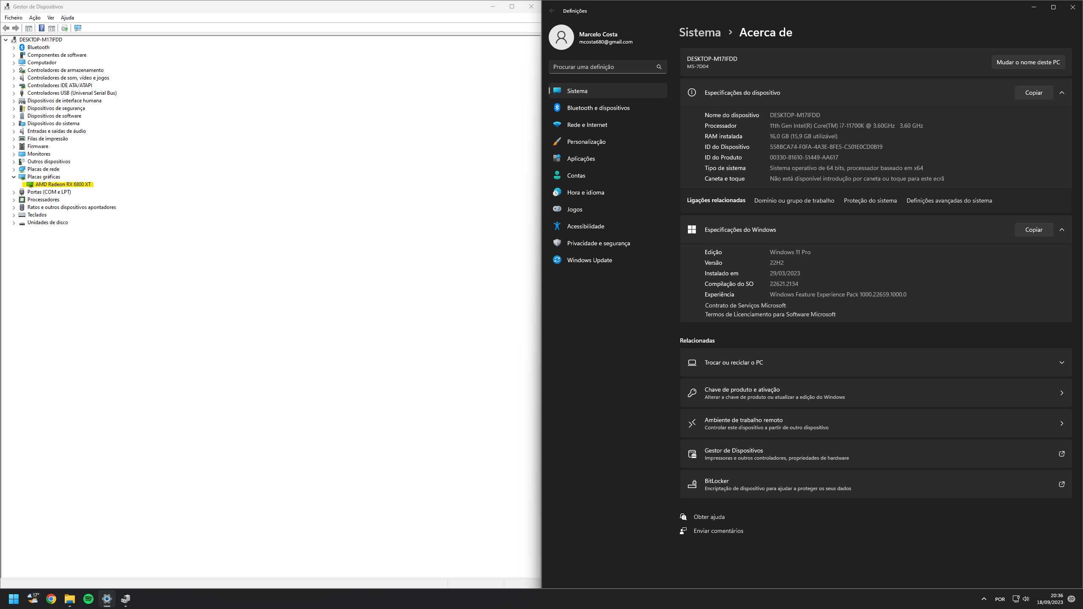Screen dimensions: 1083x609
Task: Click the show/hide action pane toolbar icon
Action: point(52,28)
